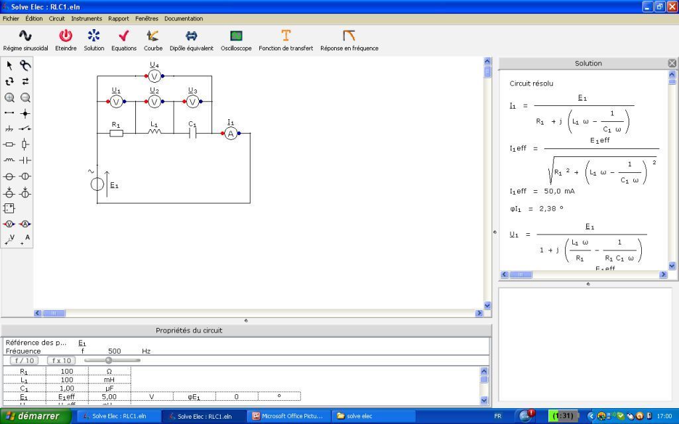Screen dimensions: 679x424
Task: Open the Solution tool in toolbar
Action: [x=93, y=36]
